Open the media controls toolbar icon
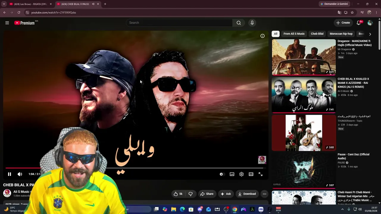 click(362, 12)
